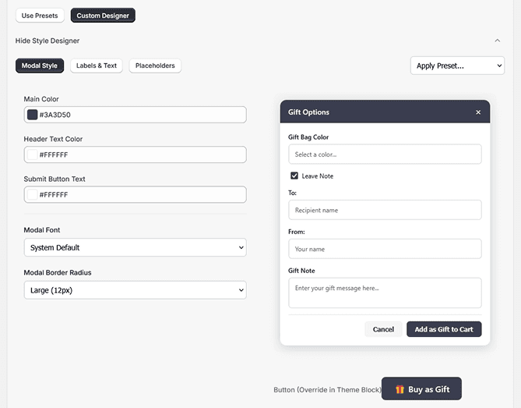Image resolution: width=521 pixels, height=408 pixels.
Task: Click the Leave Note label text
Action: pyautogui.click(x=317, y=176)
